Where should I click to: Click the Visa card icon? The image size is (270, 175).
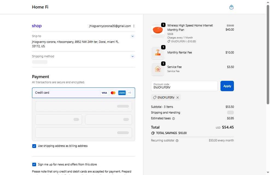(104, 93)
